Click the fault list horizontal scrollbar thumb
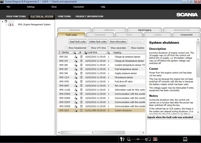Screen dimensions: 201x143 [92, 132]
